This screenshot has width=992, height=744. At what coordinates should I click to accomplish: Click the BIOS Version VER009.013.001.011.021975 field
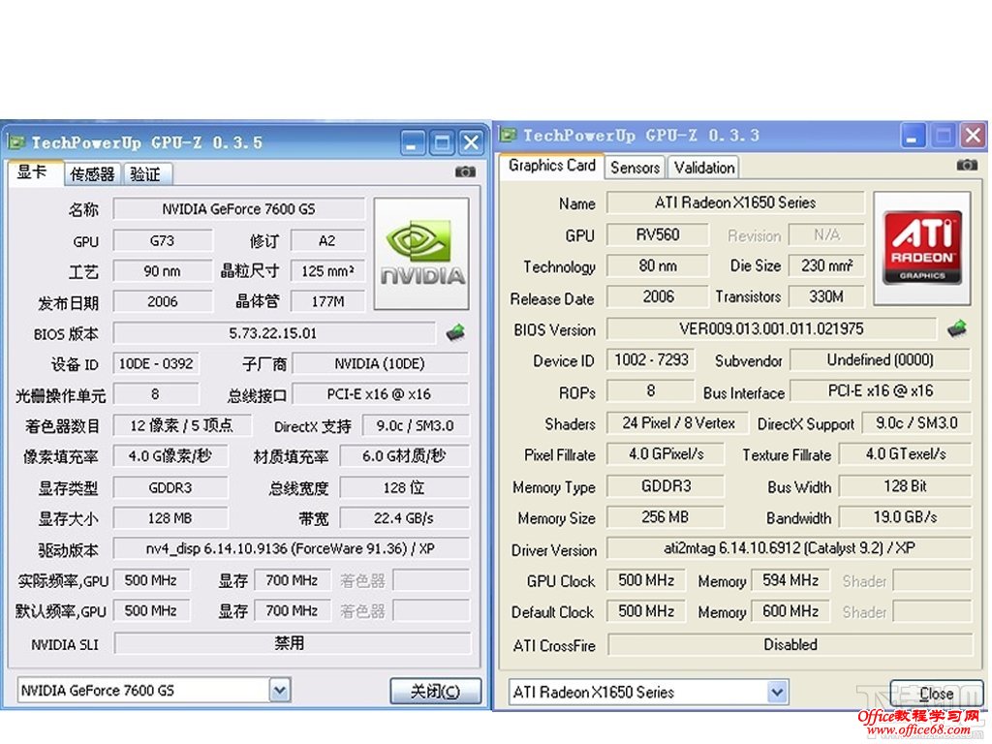click(x=770, y=328)
